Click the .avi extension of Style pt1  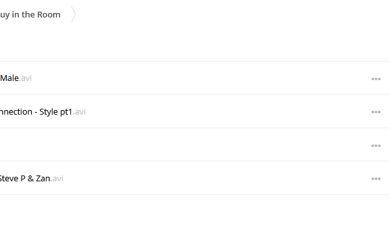79,112
